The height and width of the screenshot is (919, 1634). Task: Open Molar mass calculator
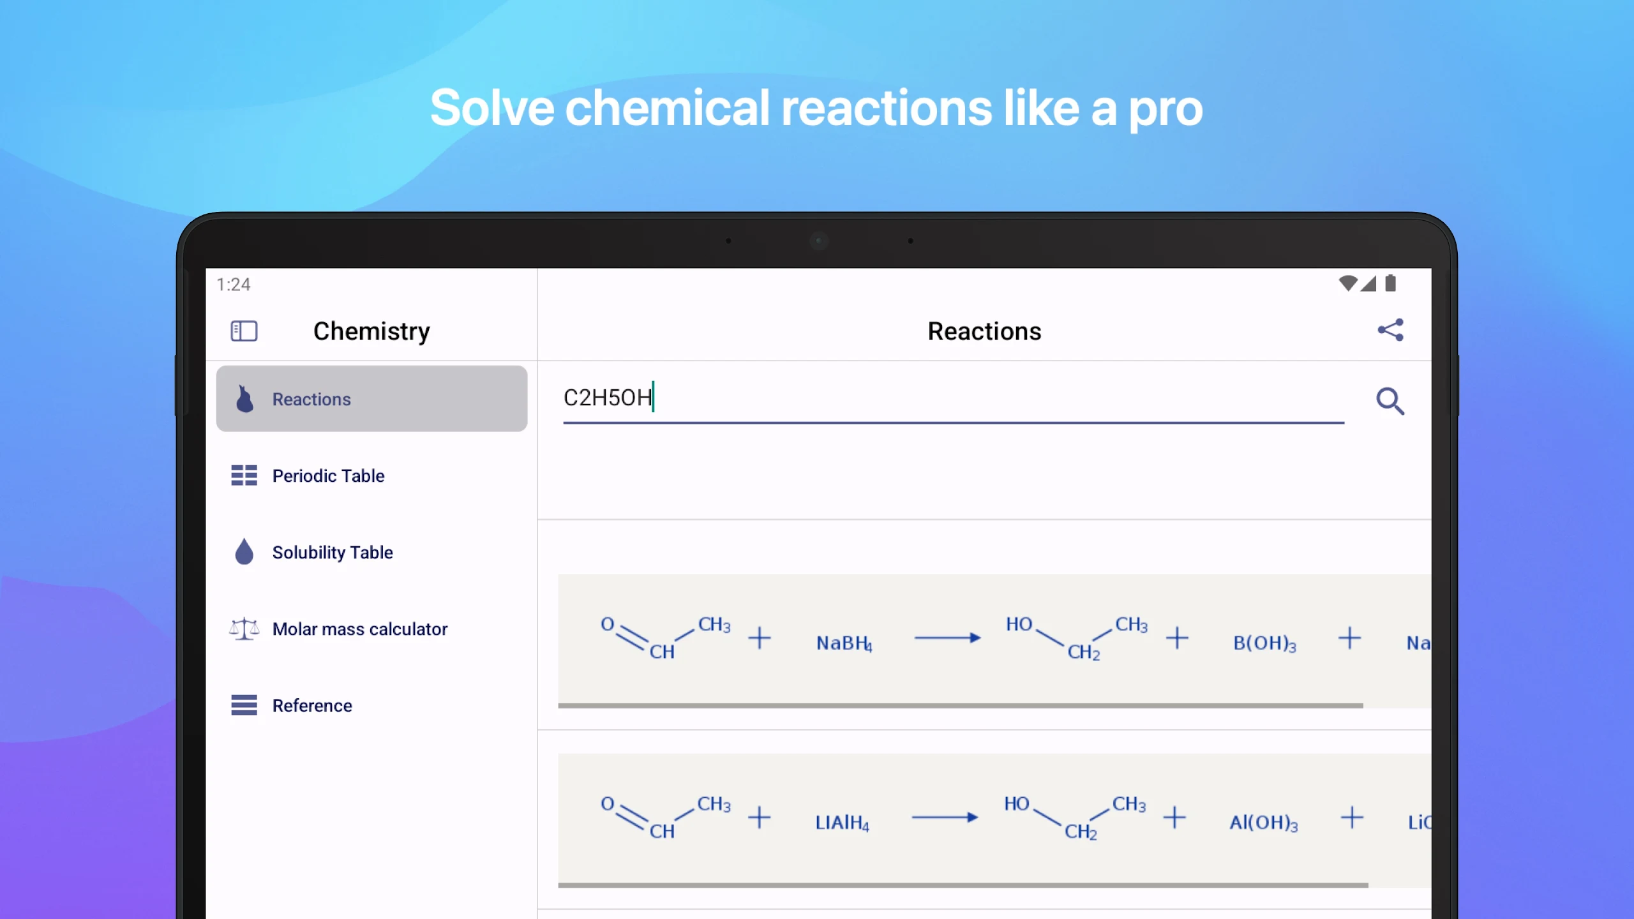359,629
